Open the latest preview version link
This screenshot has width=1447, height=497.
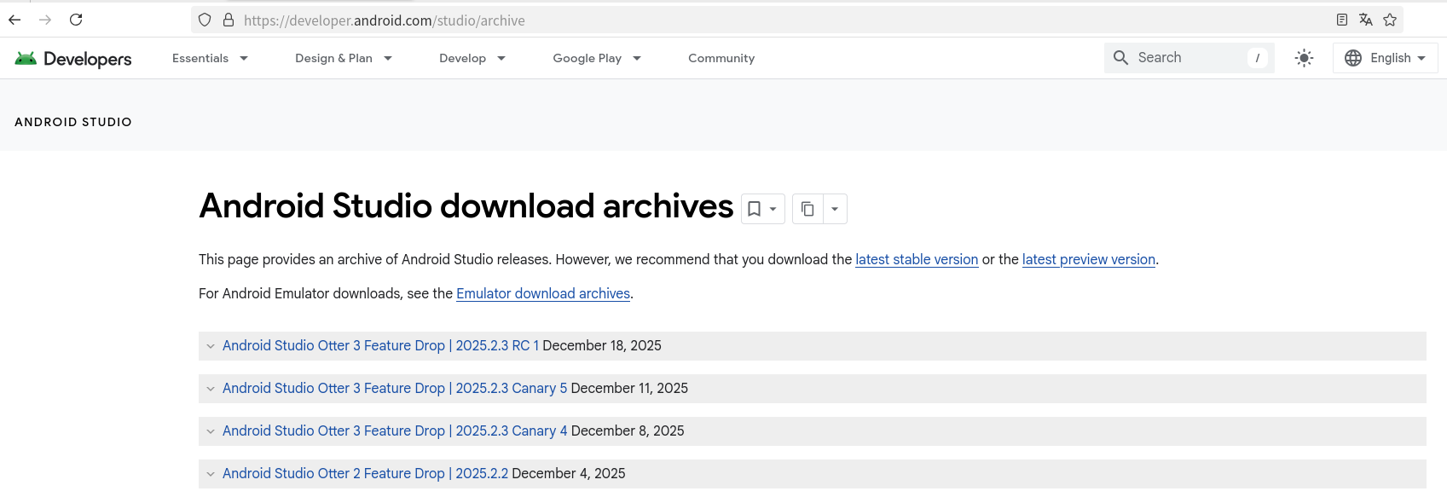click(x=1089, y=259)
